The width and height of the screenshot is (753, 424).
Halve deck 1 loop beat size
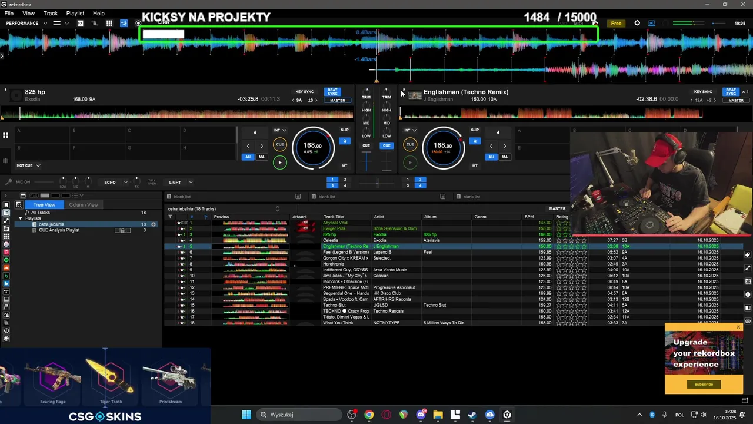tap(248, 146)
